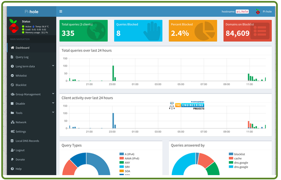Expand the Group Management chevron
This screenshot has width=281, height=180.
[53, 94]
